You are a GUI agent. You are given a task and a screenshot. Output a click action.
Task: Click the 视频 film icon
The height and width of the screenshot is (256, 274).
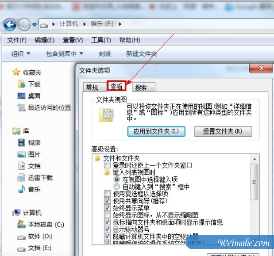coord(22,142)
